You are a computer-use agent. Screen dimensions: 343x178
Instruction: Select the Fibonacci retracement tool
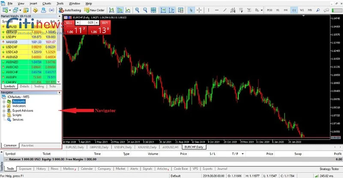(x=241, y=10)
